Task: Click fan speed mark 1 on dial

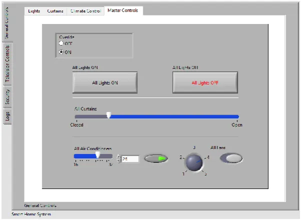Action: 183,174
